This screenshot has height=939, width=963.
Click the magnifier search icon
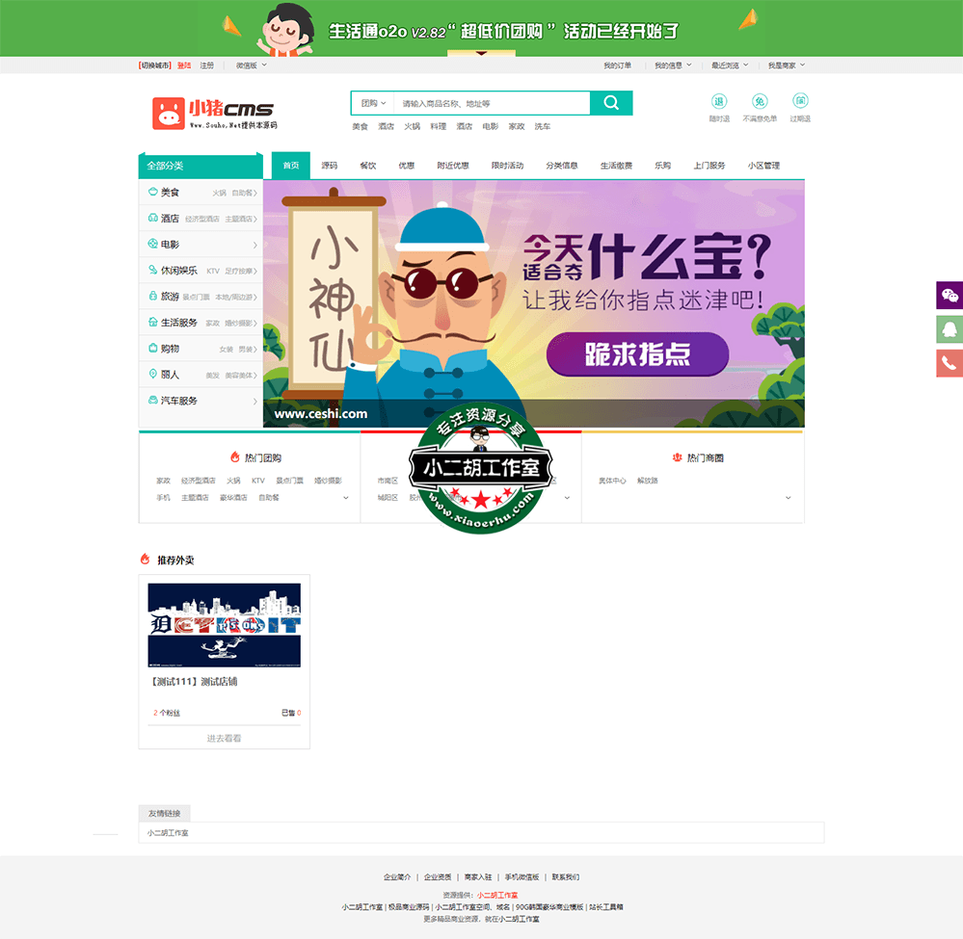coord(611,102)
